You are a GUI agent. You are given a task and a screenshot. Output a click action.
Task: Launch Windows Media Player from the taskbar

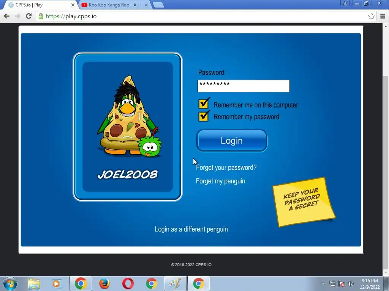pos(57,283)
